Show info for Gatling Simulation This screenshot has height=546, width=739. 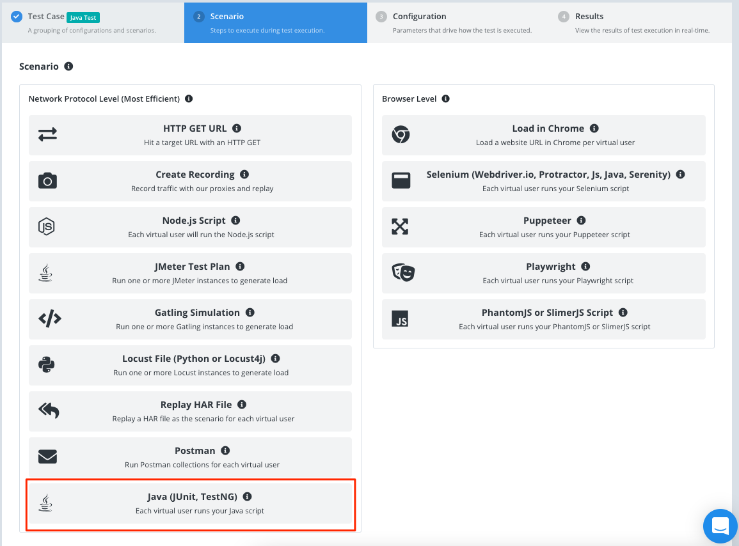pos(250,313)
